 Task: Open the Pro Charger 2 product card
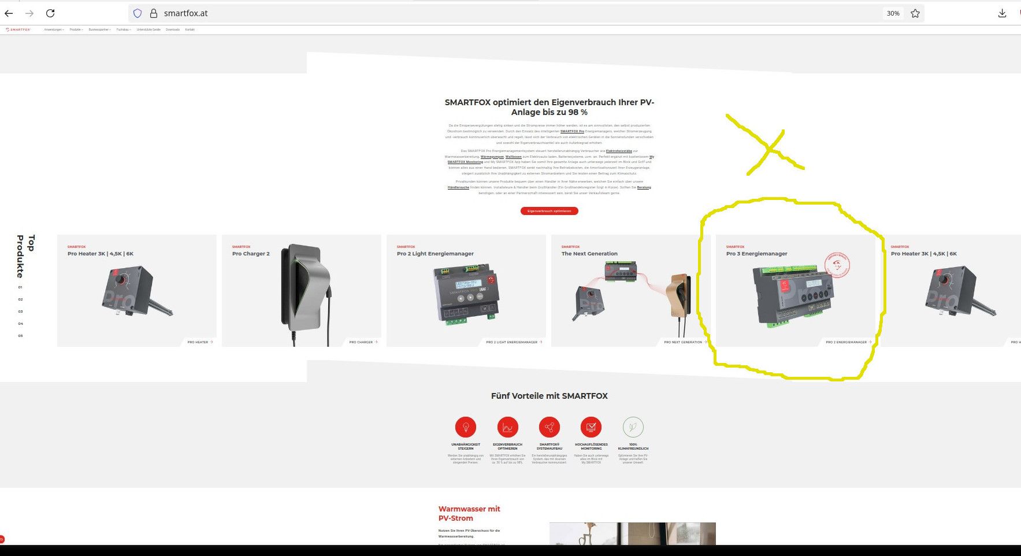[302, 291]
